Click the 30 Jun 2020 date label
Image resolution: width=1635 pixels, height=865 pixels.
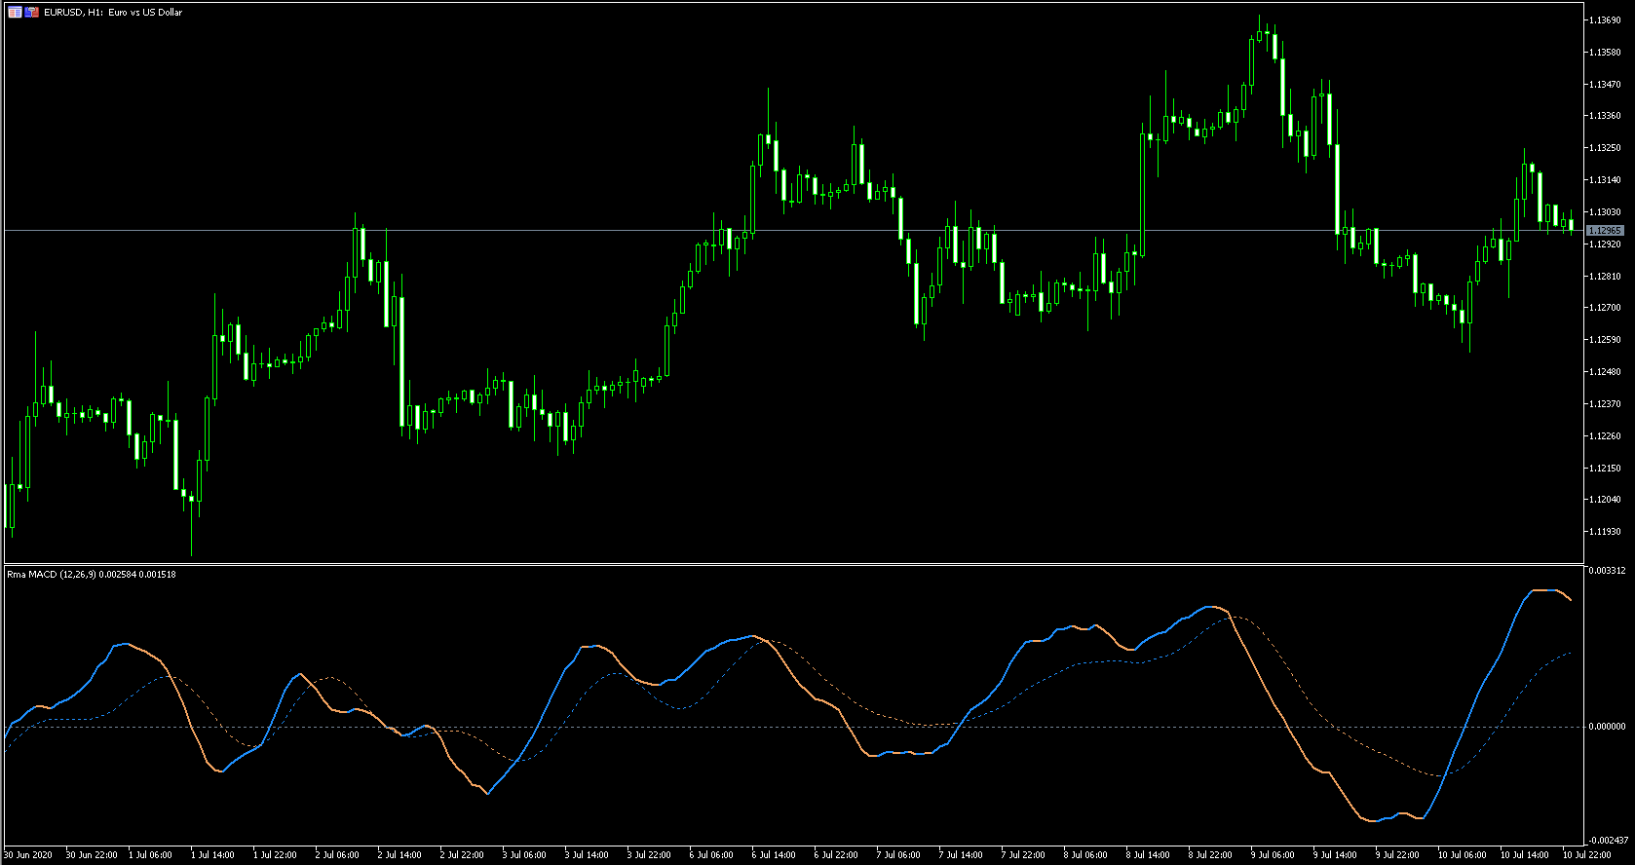28,855
